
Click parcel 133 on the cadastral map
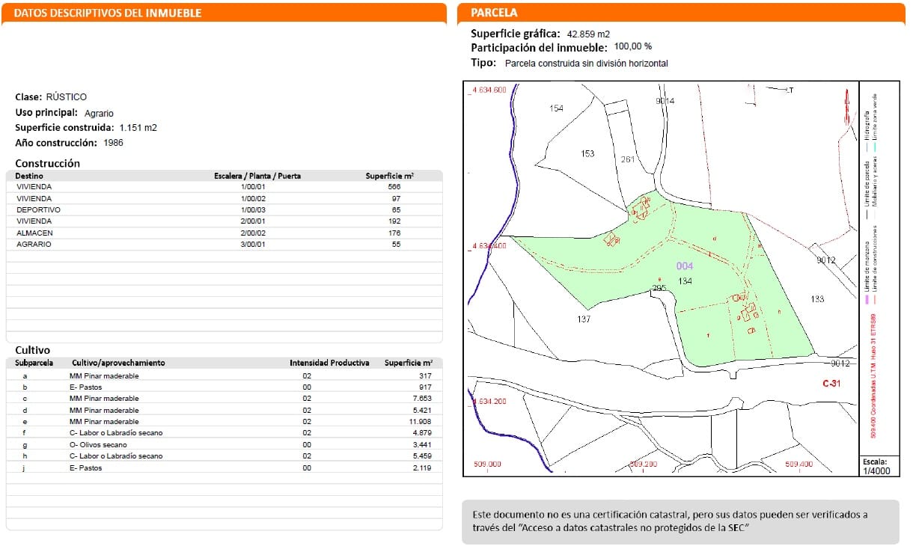[x=817, y=299]
